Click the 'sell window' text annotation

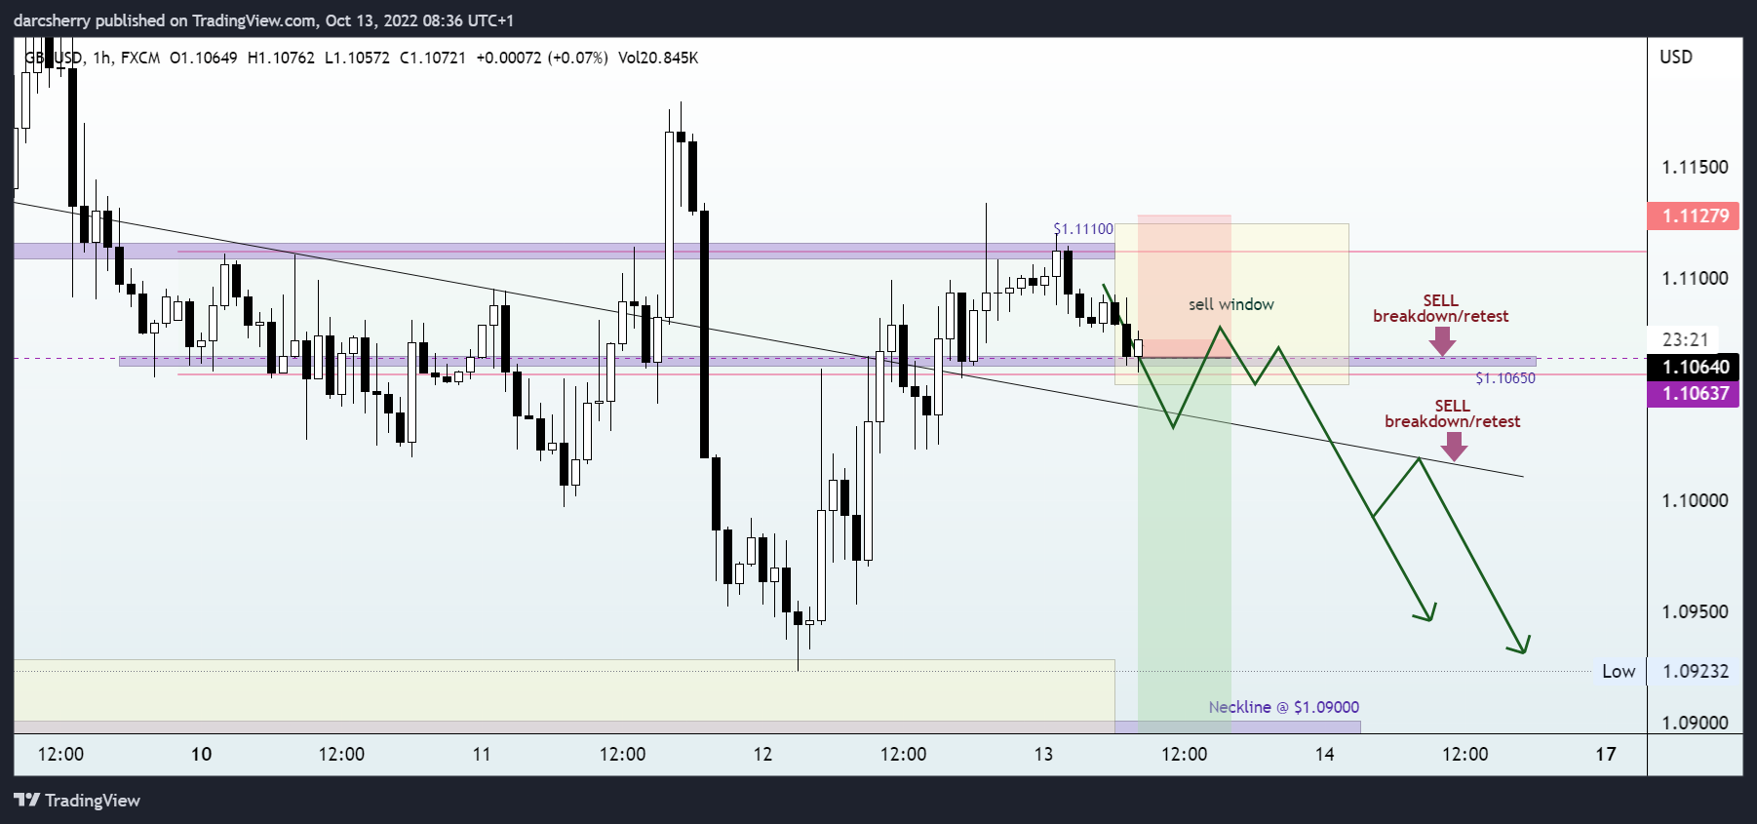click(x=1231, y=304)
